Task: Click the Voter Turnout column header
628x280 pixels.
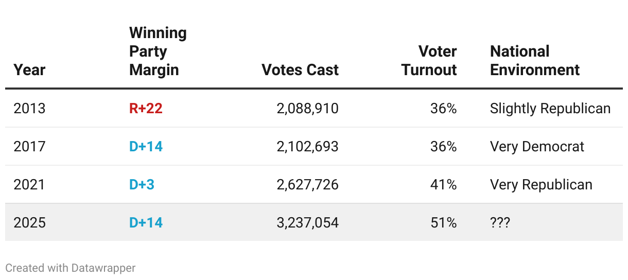Action: tap(429, 61)
